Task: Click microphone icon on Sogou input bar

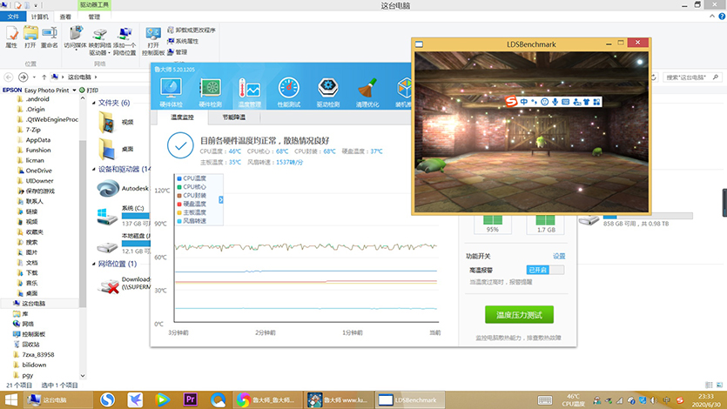Action: (555, 102)
